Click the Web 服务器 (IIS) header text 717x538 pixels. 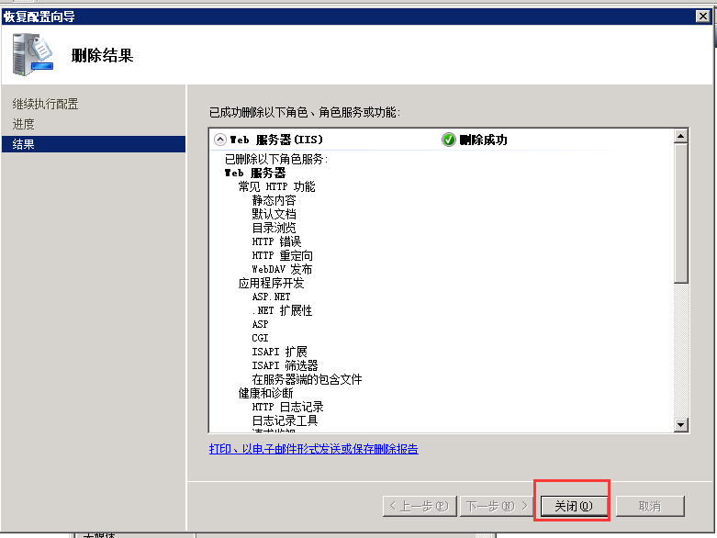point(275,140)
